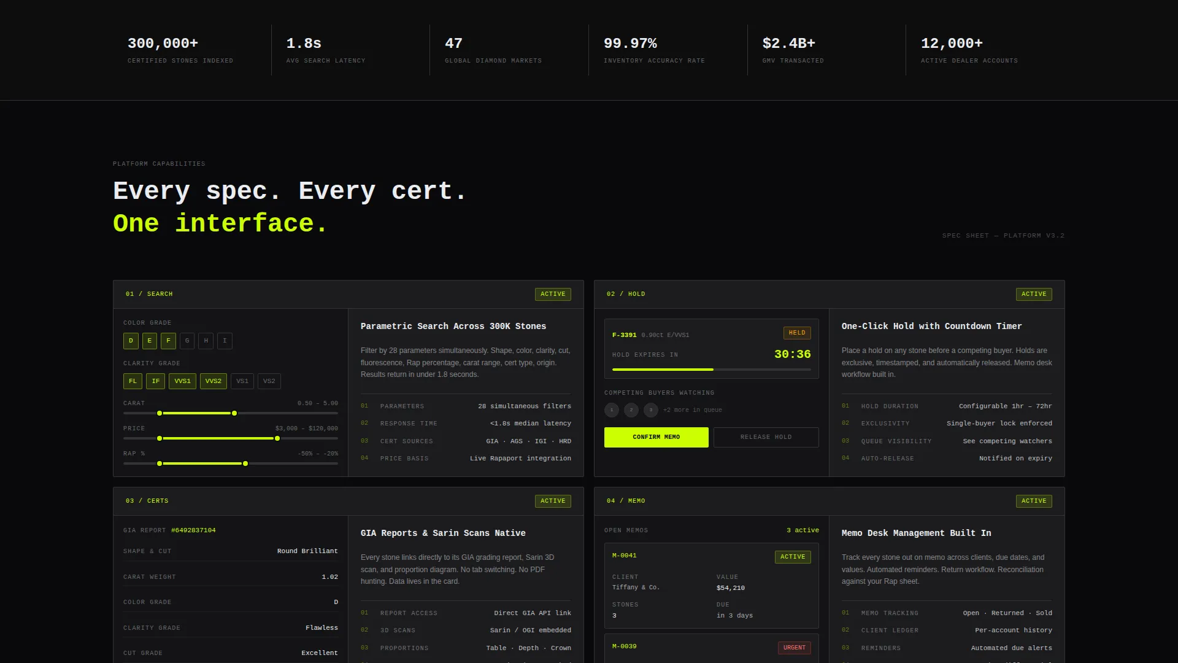Click '$54,210' memo value
This screenshot has width=1178, height=663.
[731, 588]
